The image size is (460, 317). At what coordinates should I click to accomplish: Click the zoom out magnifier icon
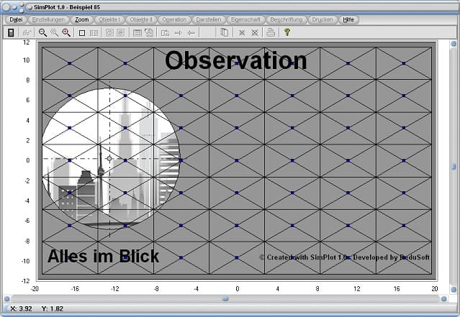[42, 32]
